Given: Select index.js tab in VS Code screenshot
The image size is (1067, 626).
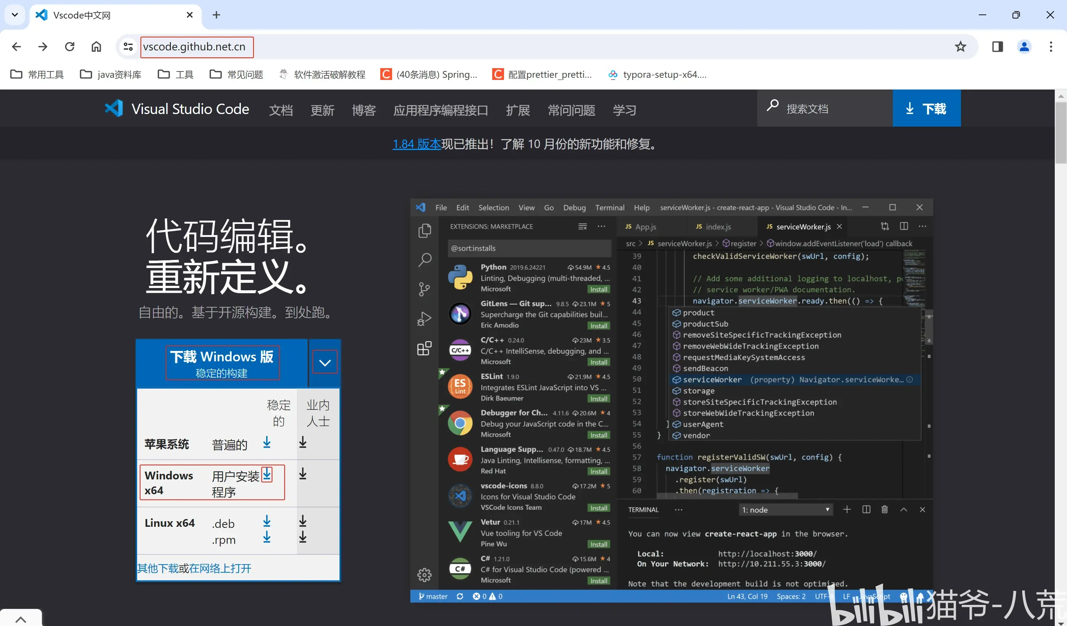Looking at the screenshot, I should (714, 227).
